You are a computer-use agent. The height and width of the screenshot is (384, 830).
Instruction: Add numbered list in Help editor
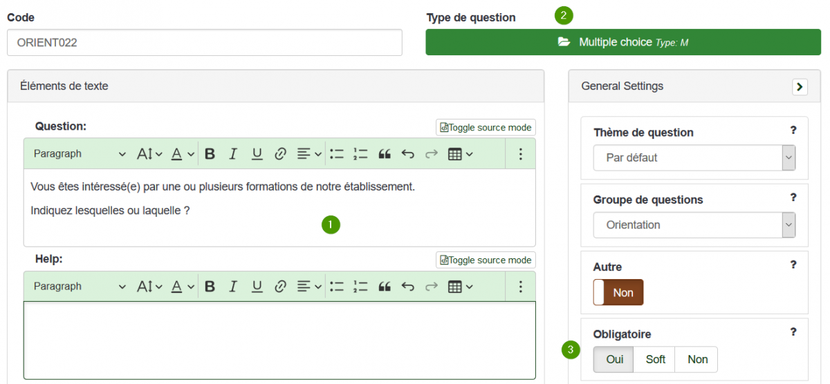coord(360,287)
